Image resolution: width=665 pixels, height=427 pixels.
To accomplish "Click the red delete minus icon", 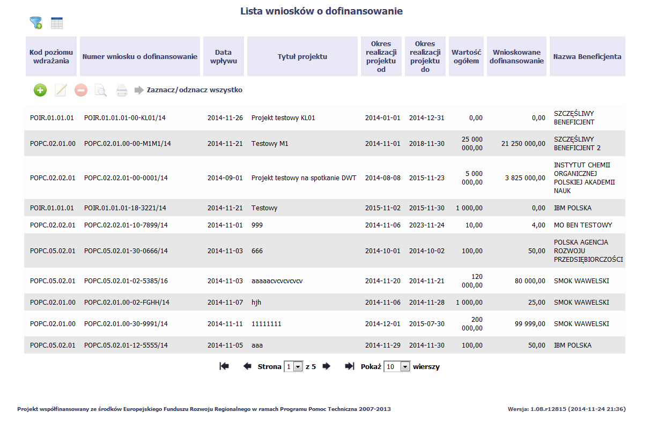I will pyautogui.click(x=80, y=90).
